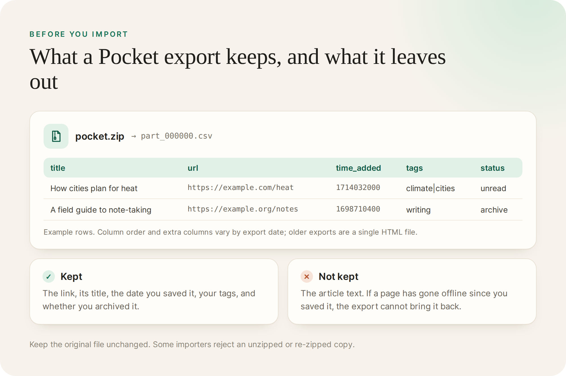This screenshot has width=566, height=376.
Task: Click the Kept card heading
Action: pos(71,276)
